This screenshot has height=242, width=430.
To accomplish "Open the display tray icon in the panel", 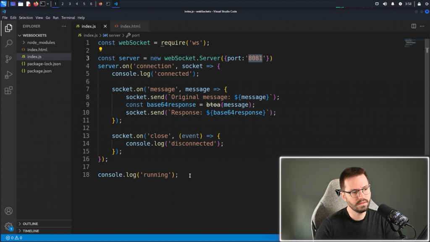I will pos(377,4).
